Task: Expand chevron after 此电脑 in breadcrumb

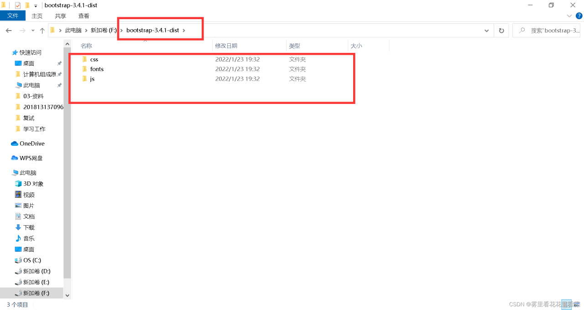Action: [86, 31]
